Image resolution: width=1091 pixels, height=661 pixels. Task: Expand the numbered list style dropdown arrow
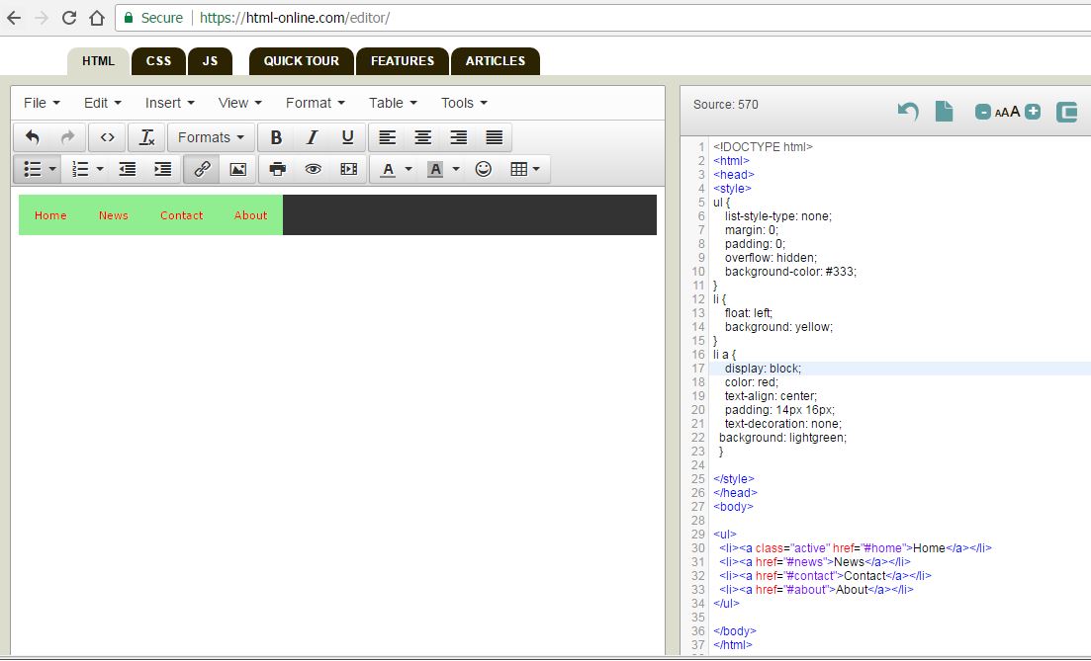100,169
